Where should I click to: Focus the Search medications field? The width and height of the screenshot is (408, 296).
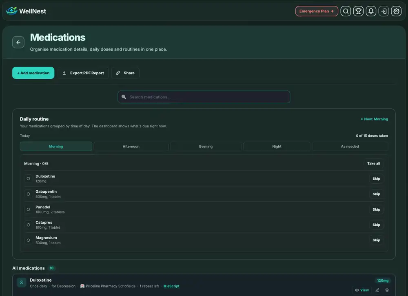(204, 97)
